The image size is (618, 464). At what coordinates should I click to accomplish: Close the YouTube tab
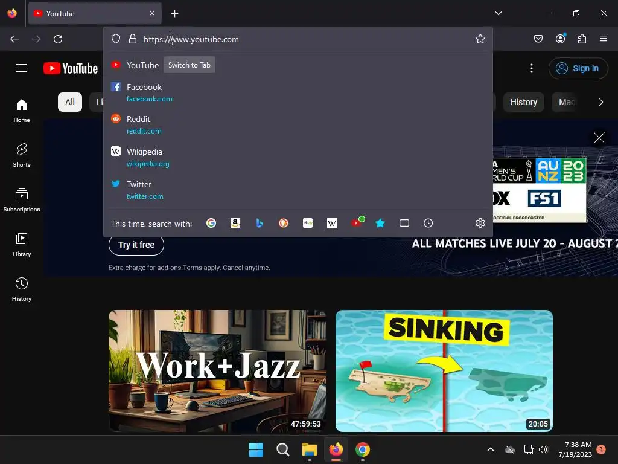pyautogui.click(x=152, y=13)
